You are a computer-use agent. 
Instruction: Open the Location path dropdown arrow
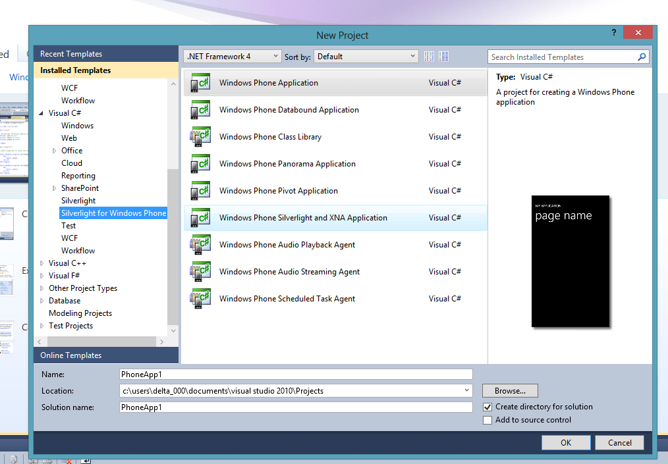(x=467, y=390)
